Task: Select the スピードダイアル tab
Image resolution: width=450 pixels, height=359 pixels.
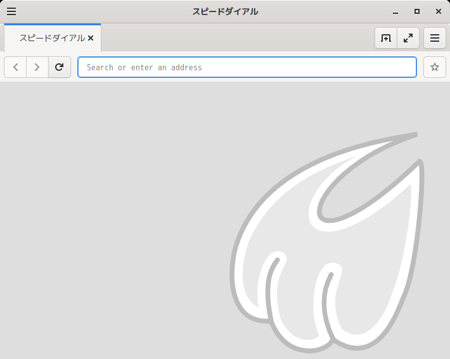Action: [x=52, y=38]
